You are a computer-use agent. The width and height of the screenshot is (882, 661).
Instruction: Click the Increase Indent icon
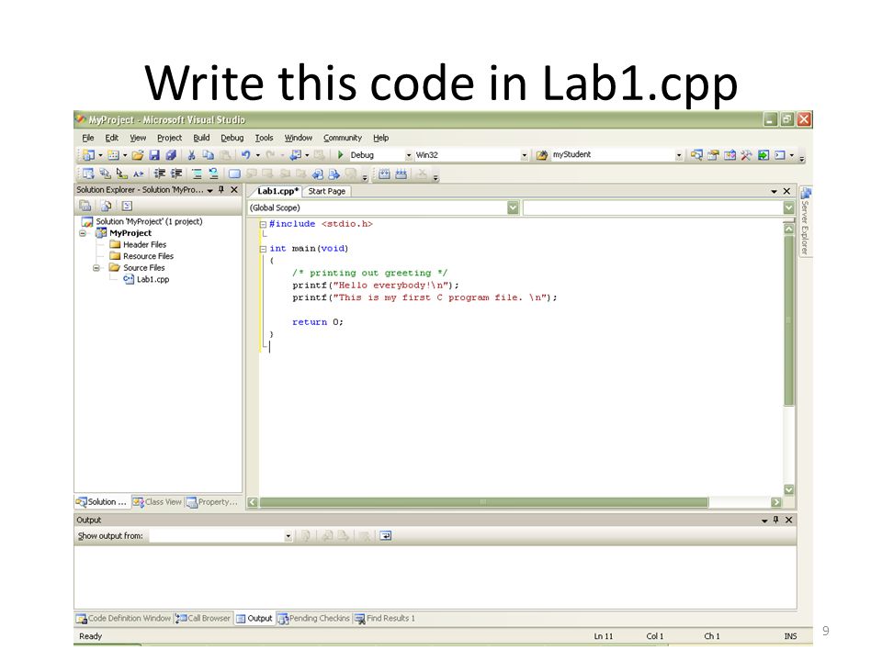click(x=176, y=174)
